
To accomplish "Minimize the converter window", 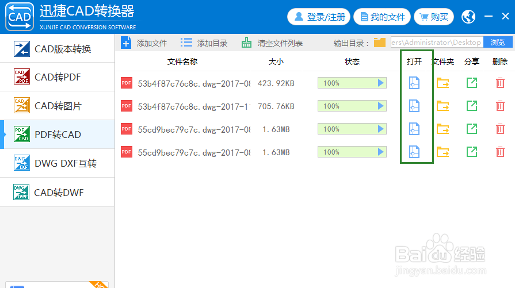I will 489,16.
